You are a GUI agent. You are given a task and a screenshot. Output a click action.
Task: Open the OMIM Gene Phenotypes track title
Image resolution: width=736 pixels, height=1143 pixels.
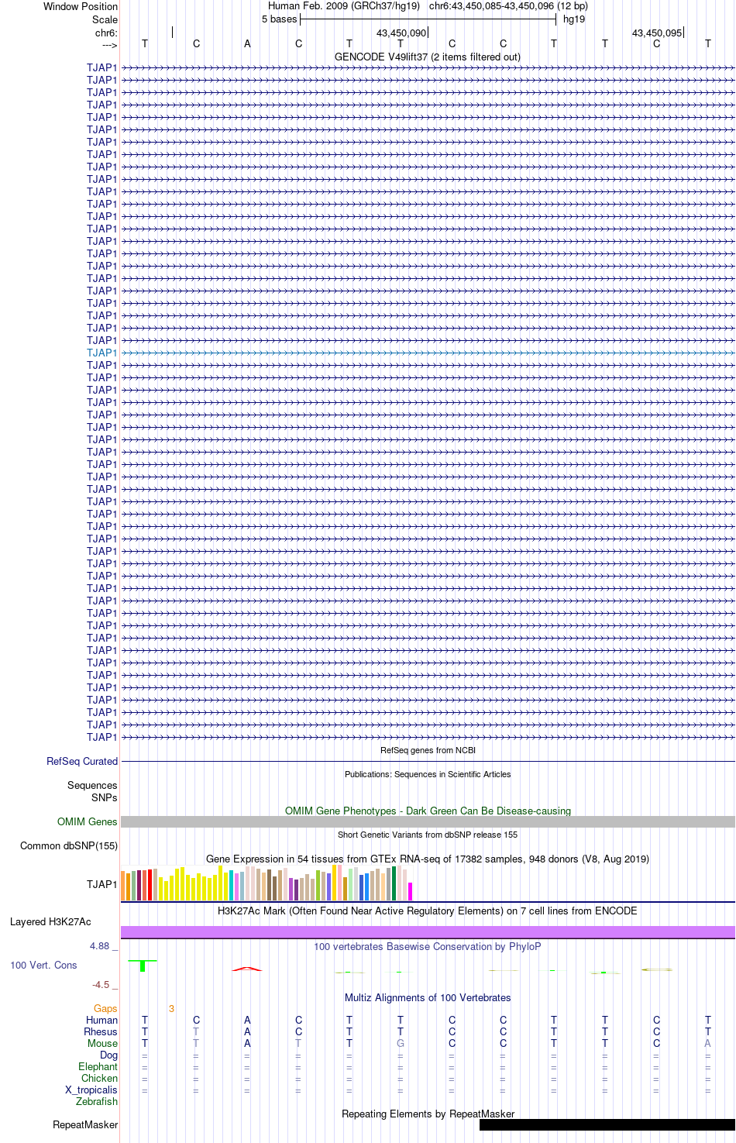tap(428, 811)
